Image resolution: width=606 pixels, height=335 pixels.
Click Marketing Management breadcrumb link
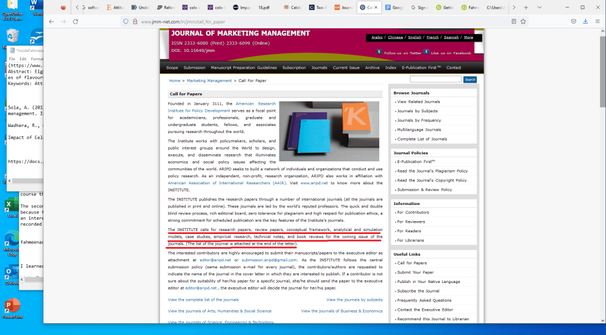coord(209,81)
